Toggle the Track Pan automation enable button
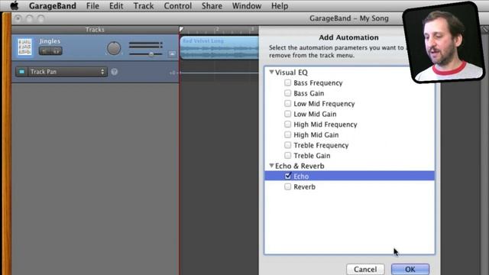 click(x=21, y=72)
